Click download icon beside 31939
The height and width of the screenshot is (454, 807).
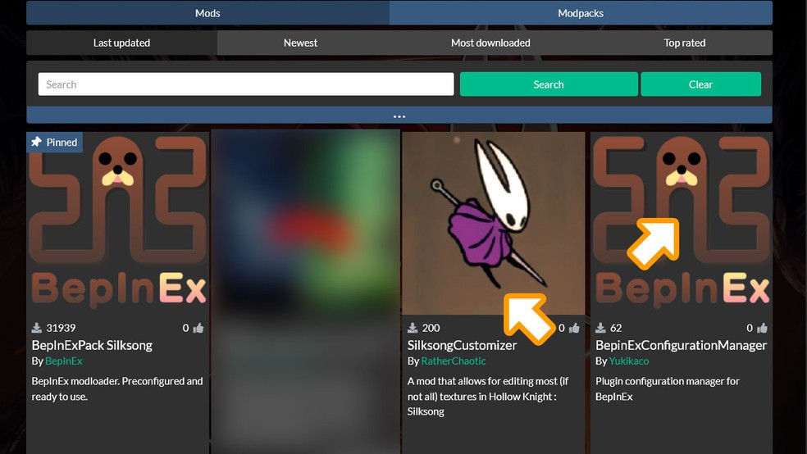pos(37,328)
